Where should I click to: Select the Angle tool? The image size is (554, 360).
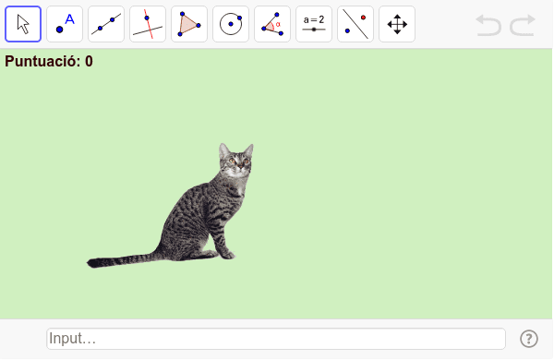272,24
